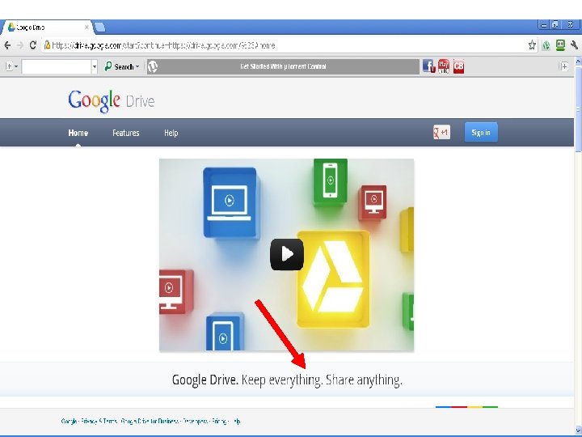Screen dimensions: 582x437
Task: Click the vertical scrollbar down arrow
Action: [x=578, y=431]
